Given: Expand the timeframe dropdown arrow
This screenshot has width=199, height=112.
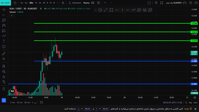Looking at the screenshot, I should tap(57, 3).
